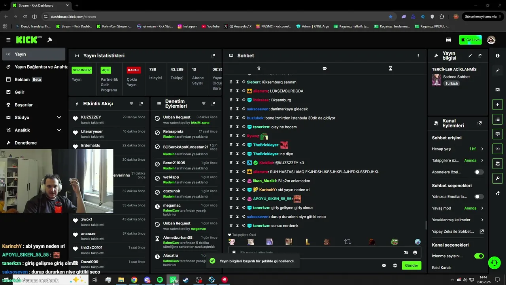Pop out the Denetim Eylemleri panel
The image size is (506, 285).
click(x=213, y=104)
